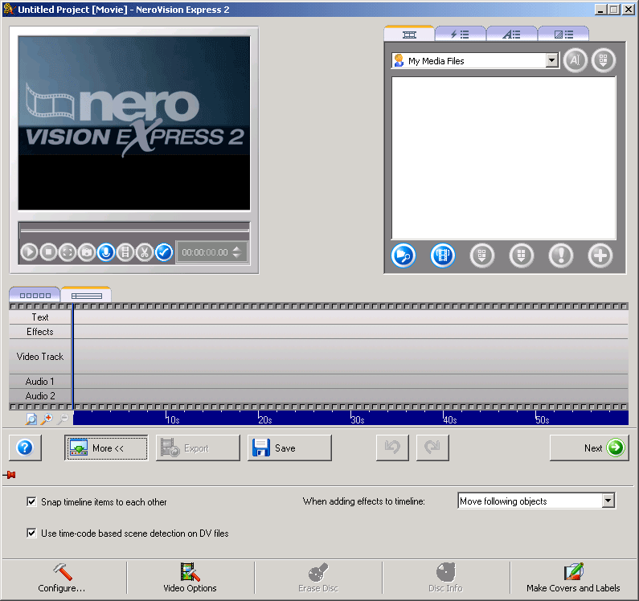The image size is (639, 601).
Task: Click the round plus add icon
Action: [600, 256]
